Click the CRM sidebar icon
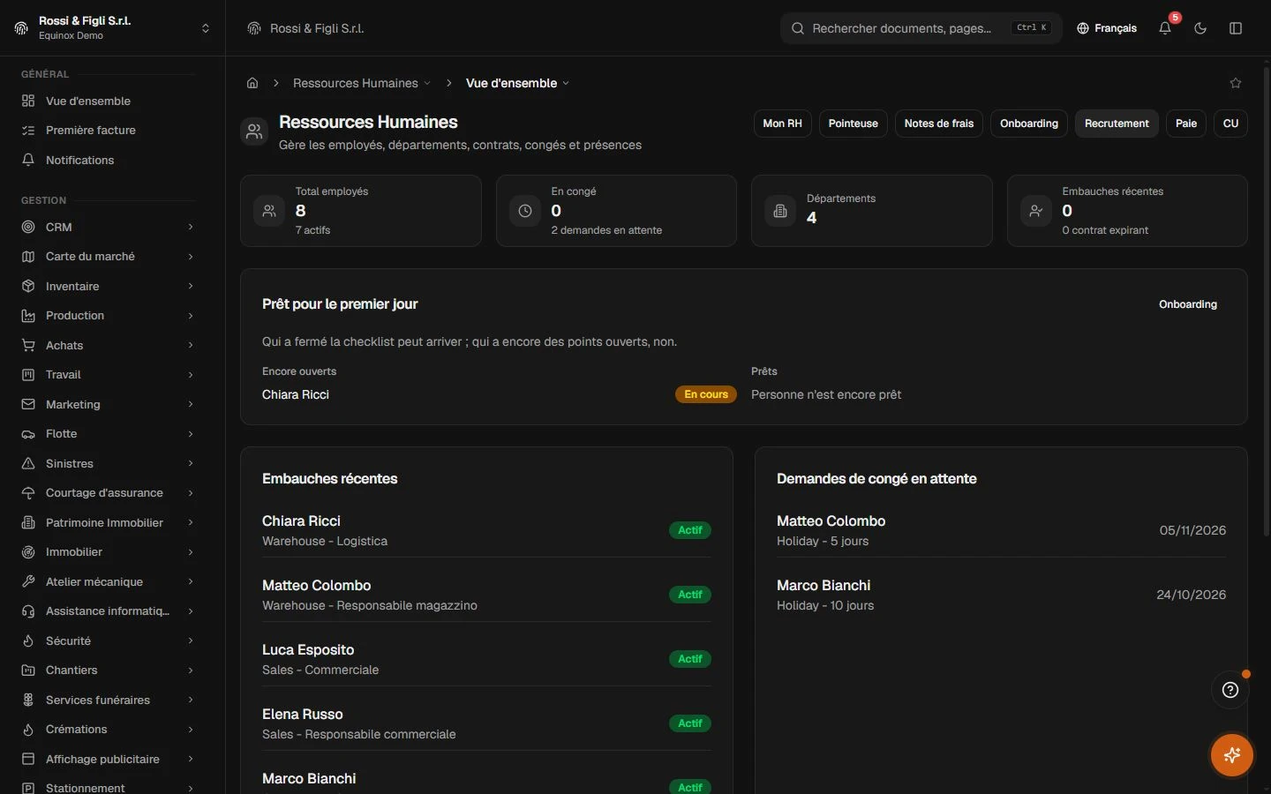Image resolution: width=1271 pixels, height=794 pixels. coord(28,227)
